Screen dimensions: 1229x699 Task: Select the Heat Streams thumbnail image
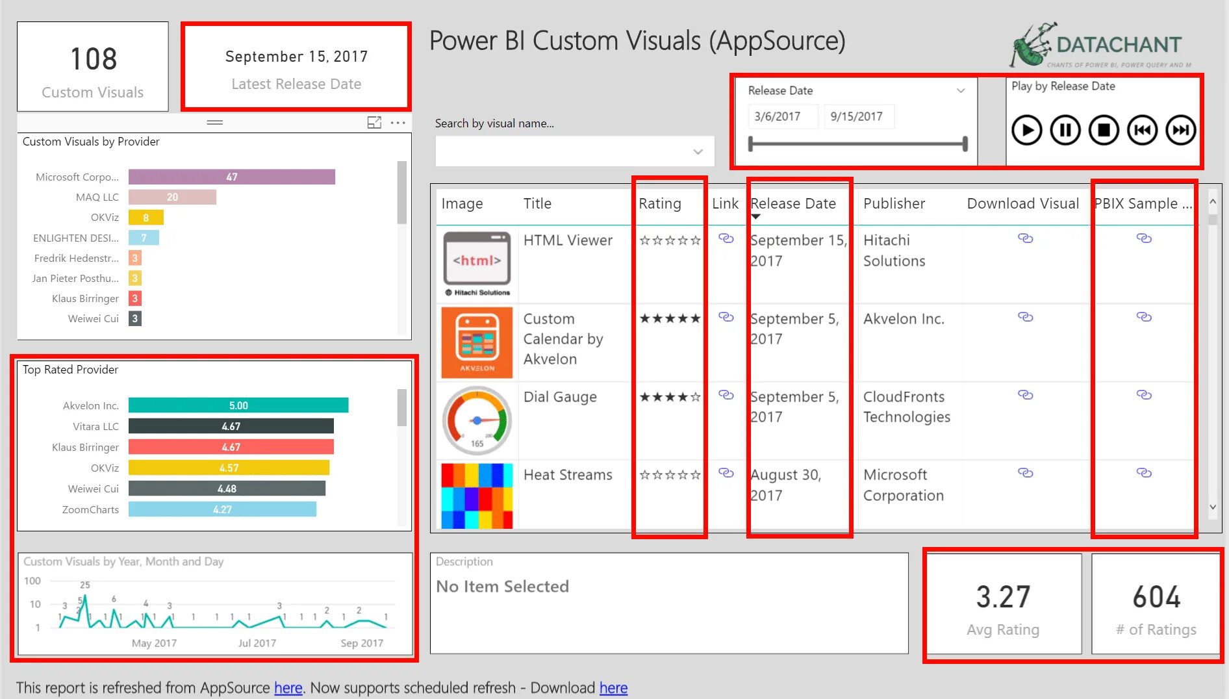pos(477,495)
